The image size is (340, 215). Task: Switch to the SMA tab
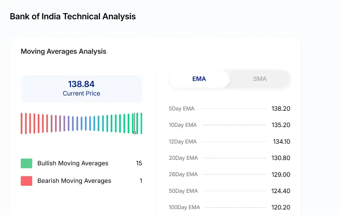(x=260, y=79)
